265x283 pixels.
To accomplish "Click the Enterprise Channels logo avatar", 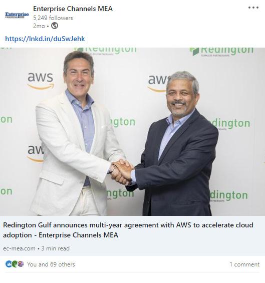I will (17, 15).
